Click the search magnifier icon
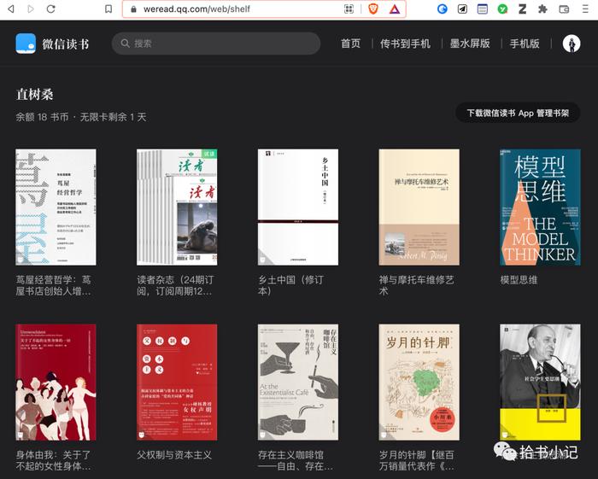598x479 pixels. click(125, 44)
